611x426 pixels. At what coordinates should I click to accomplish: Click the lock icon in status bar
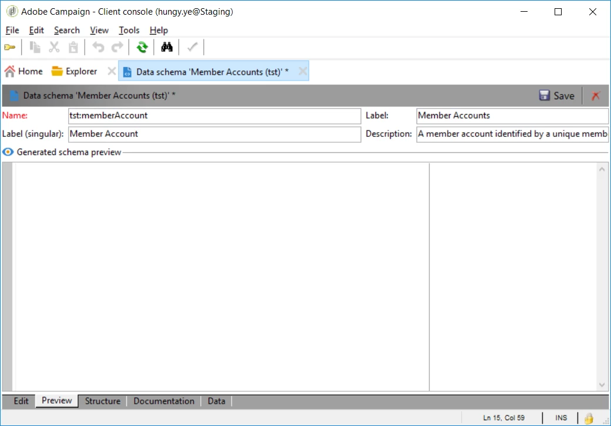(x=589, y=418)
